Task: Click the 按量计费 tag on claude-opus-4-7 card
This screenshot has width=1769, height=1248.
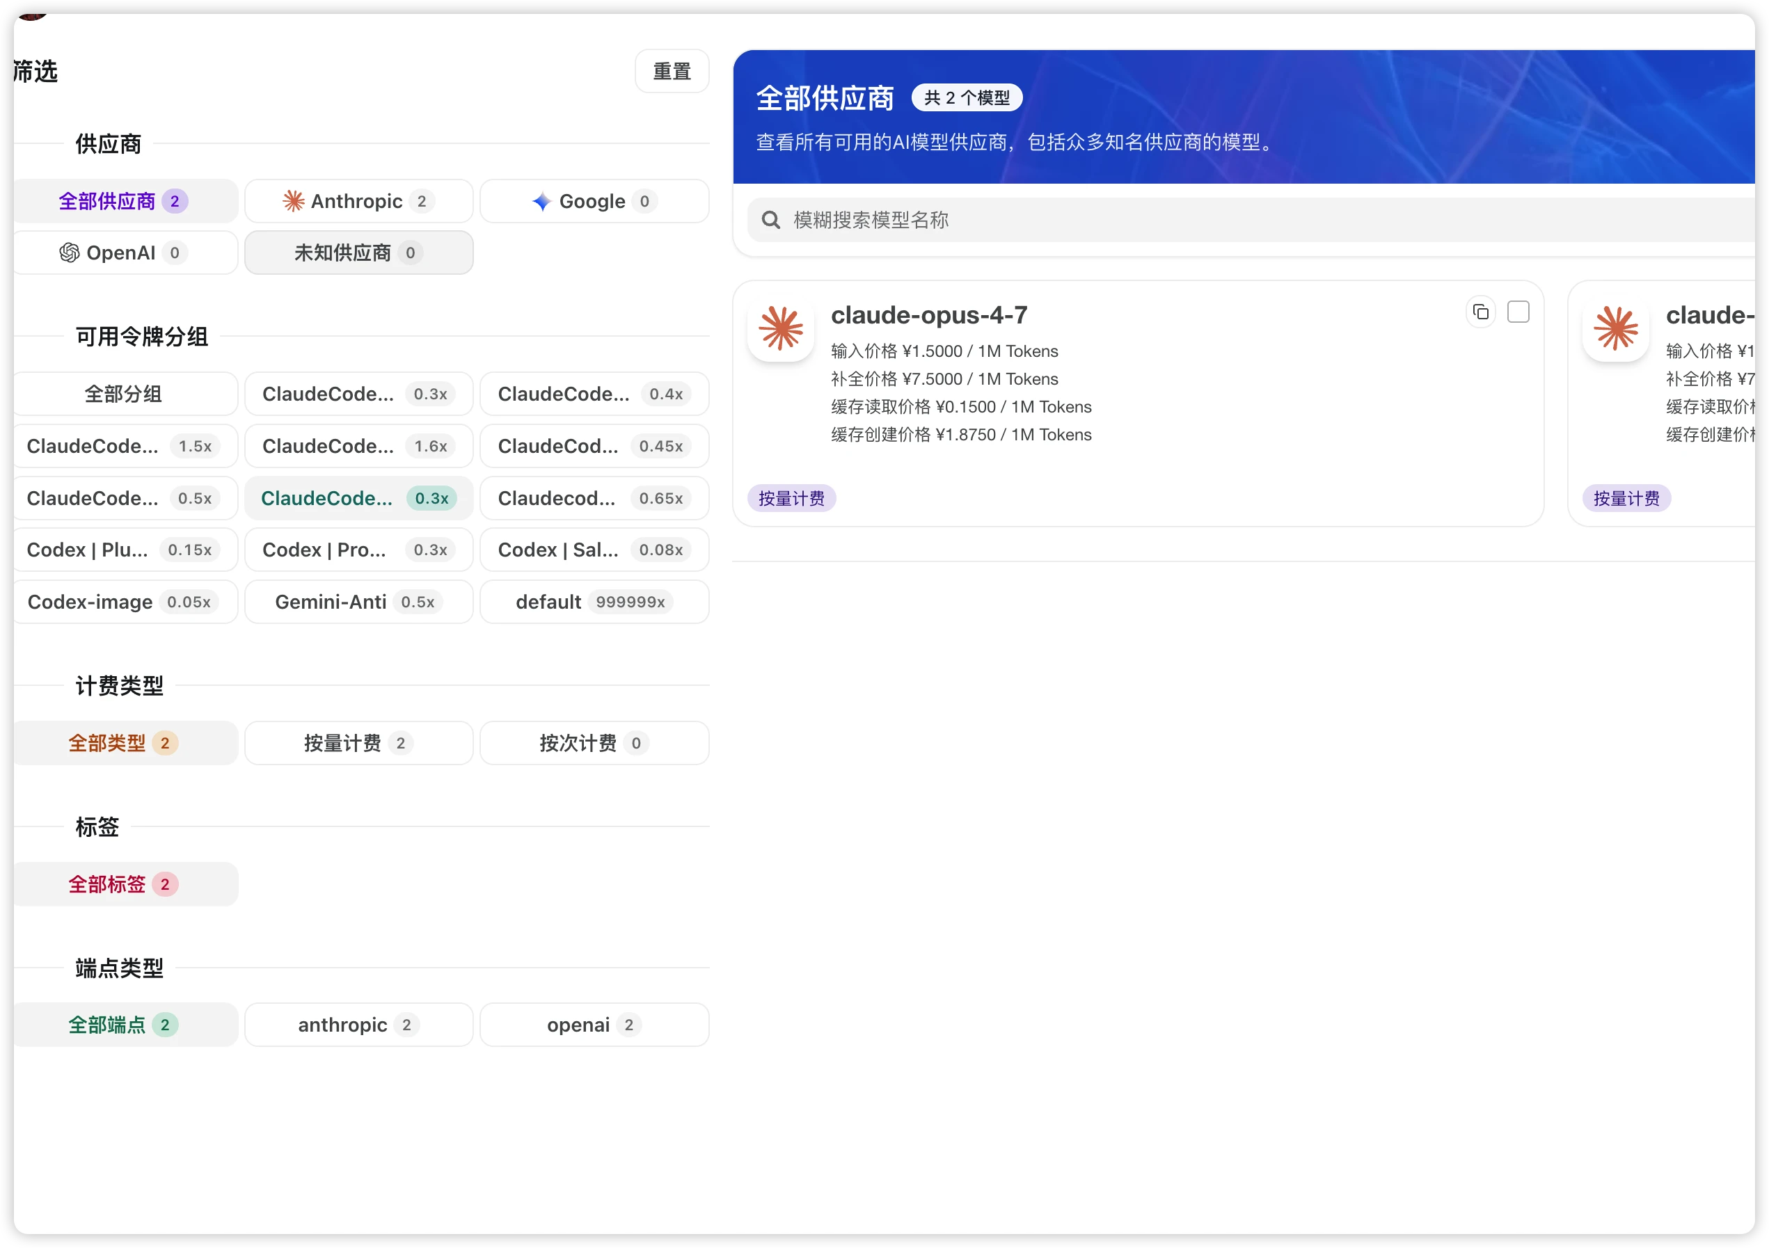Action: 791,498
